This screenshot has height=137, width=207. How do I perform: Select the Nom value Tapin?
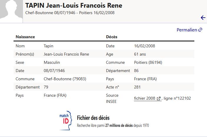click(48, 46)
